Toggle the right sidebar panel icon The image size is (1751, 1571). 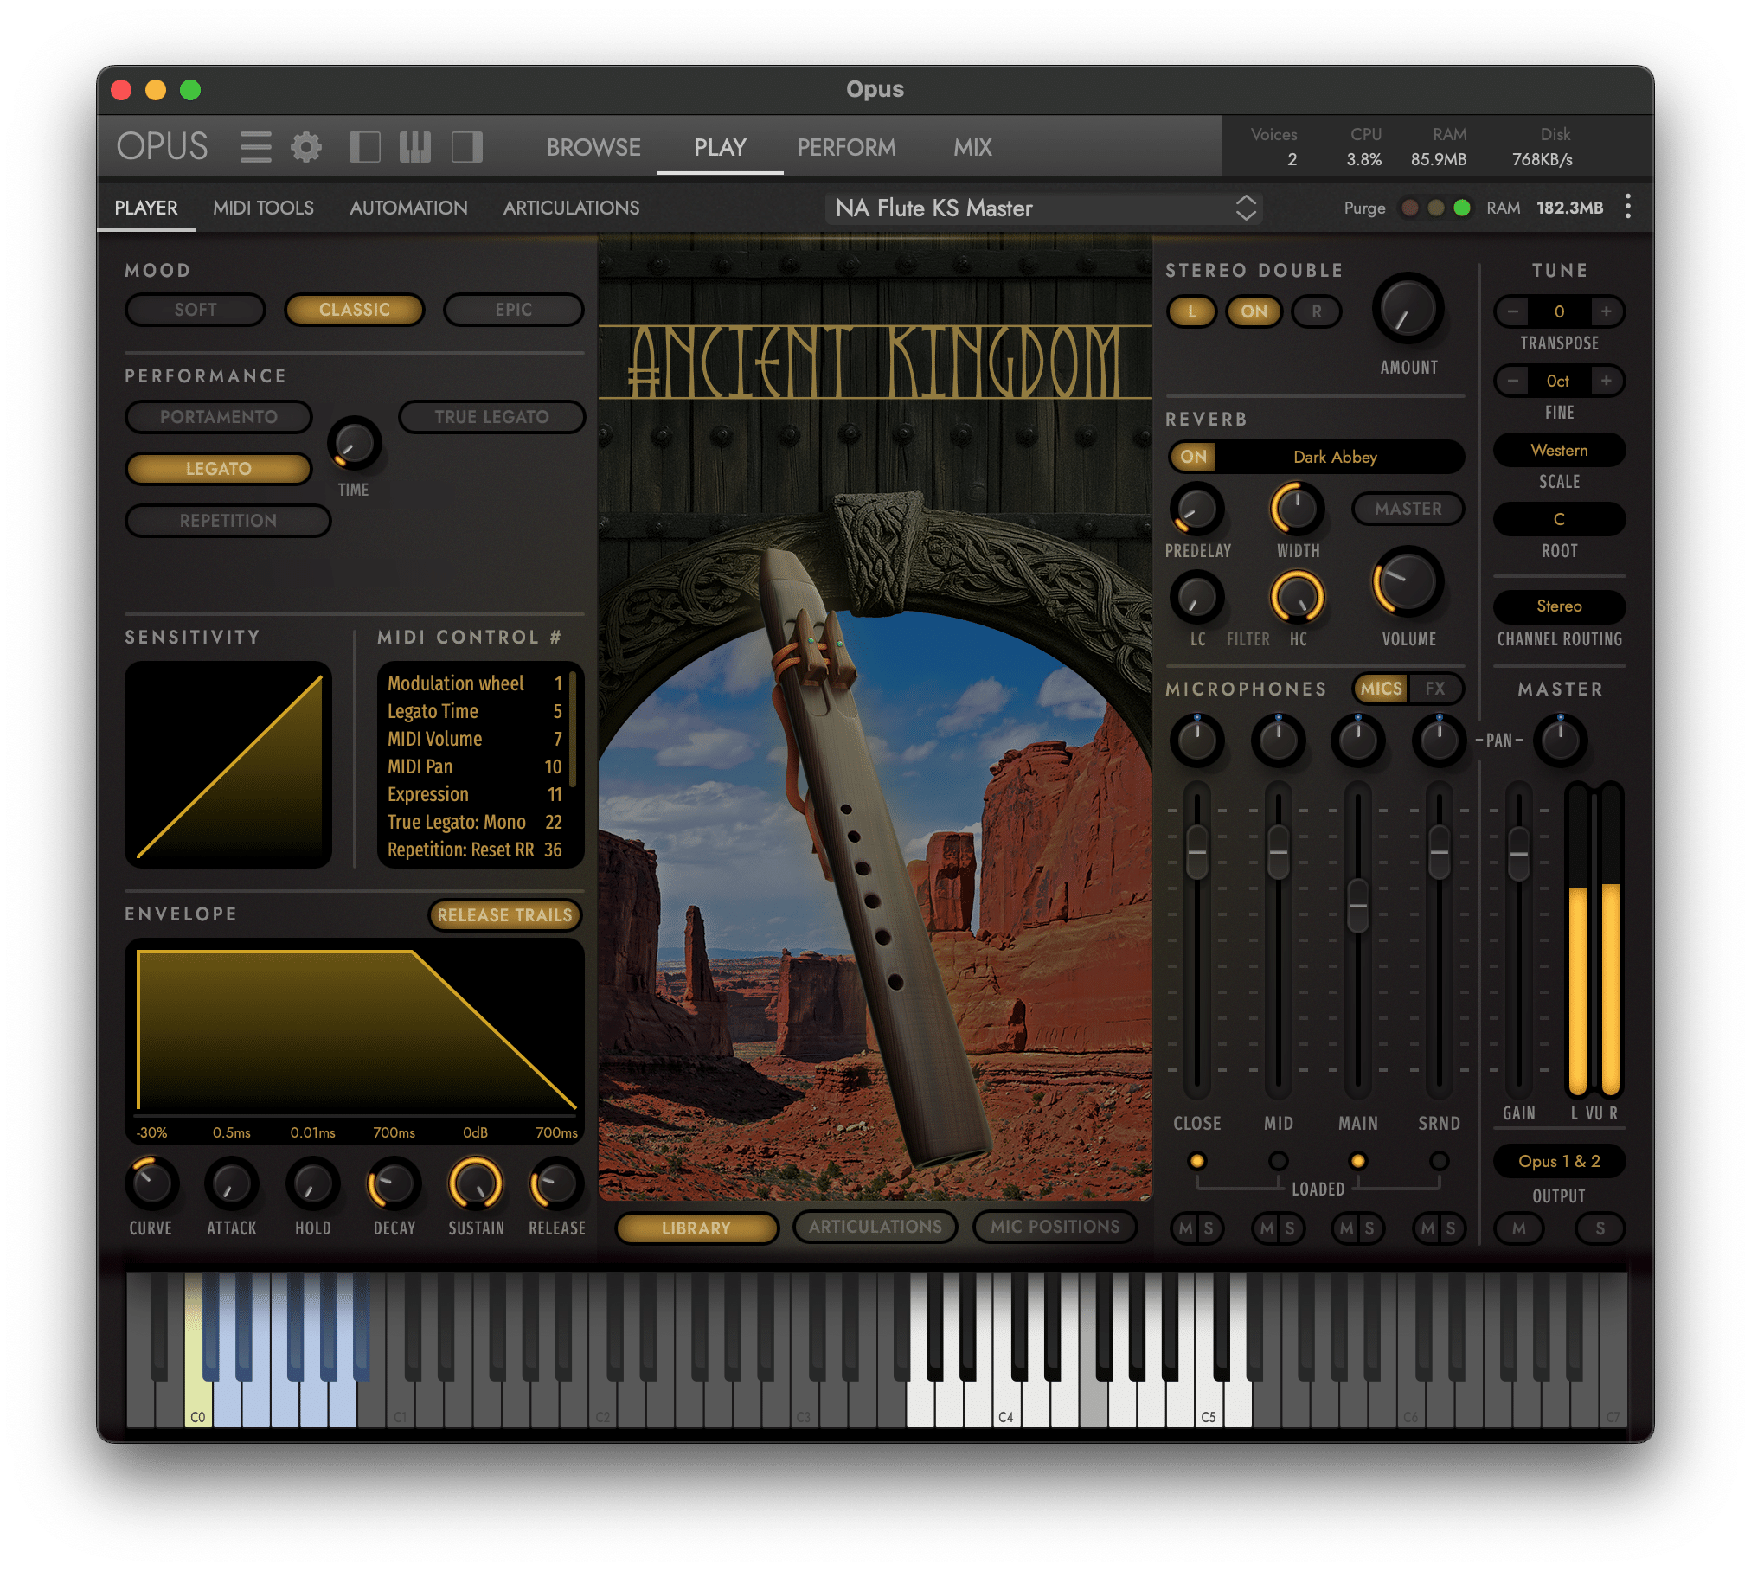(466, 147)
